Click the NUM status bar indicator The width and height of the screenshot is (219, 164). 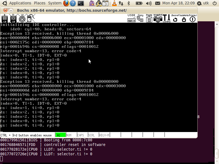click(71, 135)
